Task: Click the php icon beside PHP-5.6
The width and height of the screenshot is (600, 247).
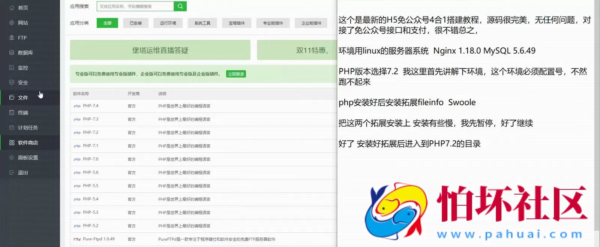Action: pos(77,173)
